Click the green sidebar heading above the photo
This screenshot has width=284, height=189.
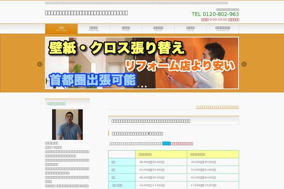click(x=56, y=104)
